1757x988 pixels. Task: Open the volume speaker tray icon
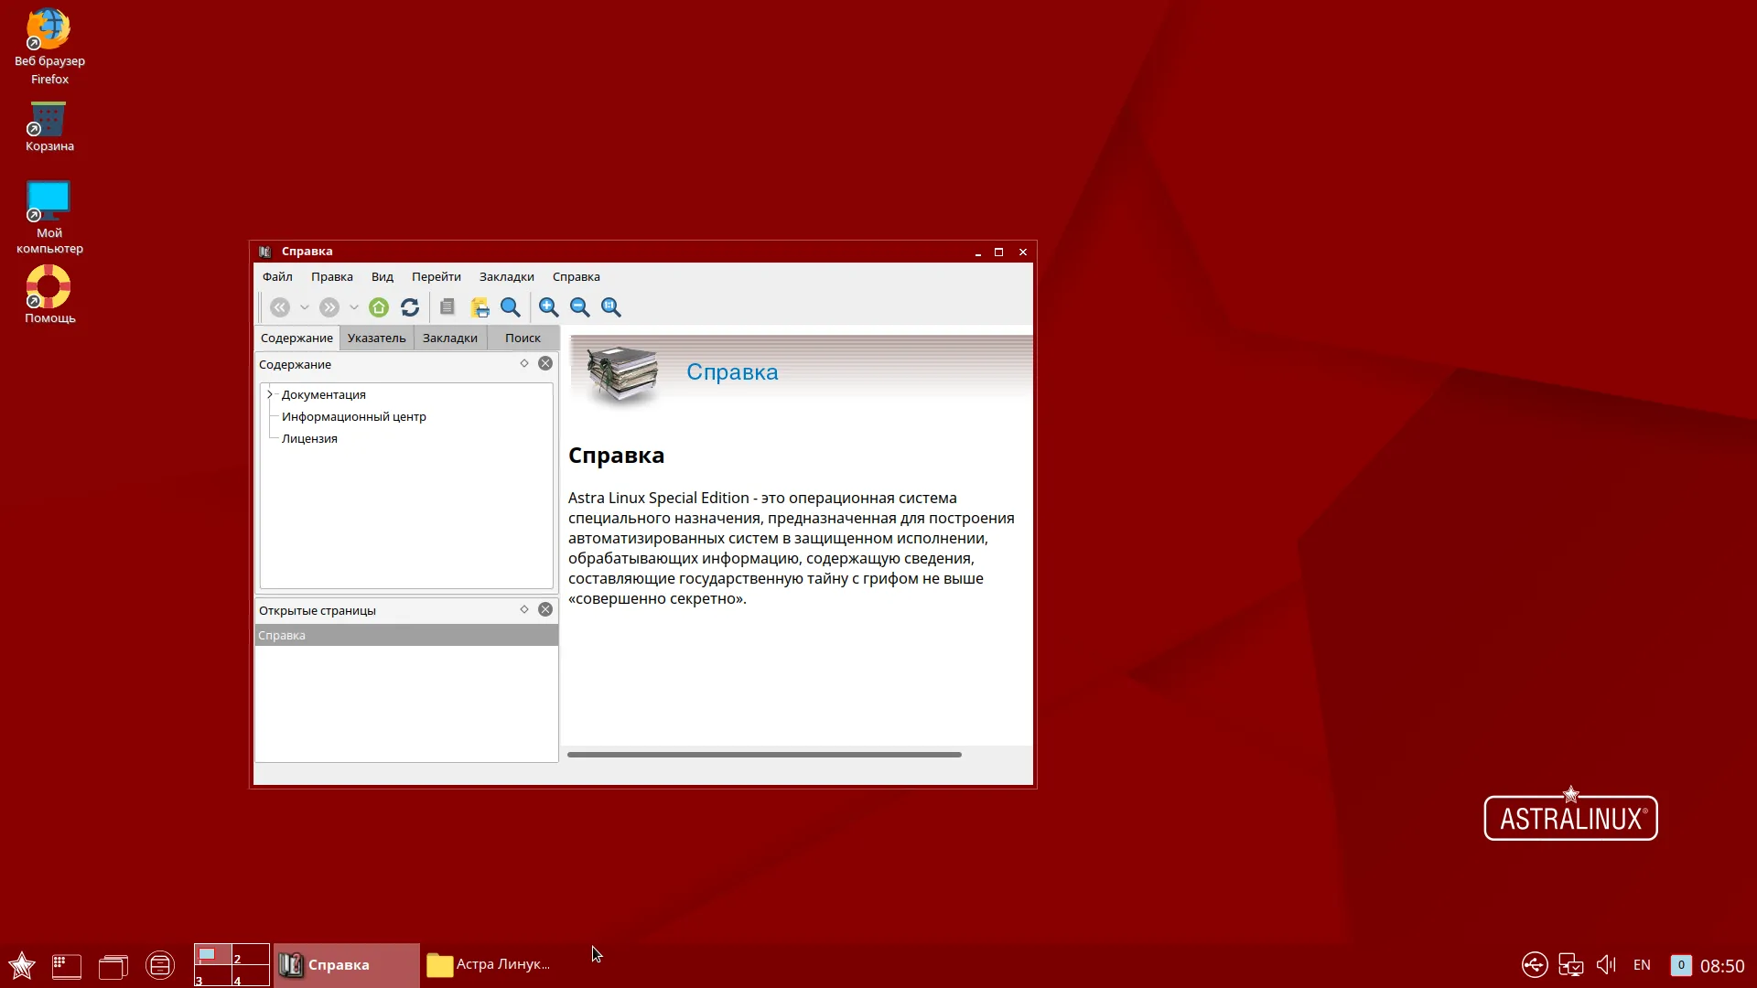[1606, 965]
